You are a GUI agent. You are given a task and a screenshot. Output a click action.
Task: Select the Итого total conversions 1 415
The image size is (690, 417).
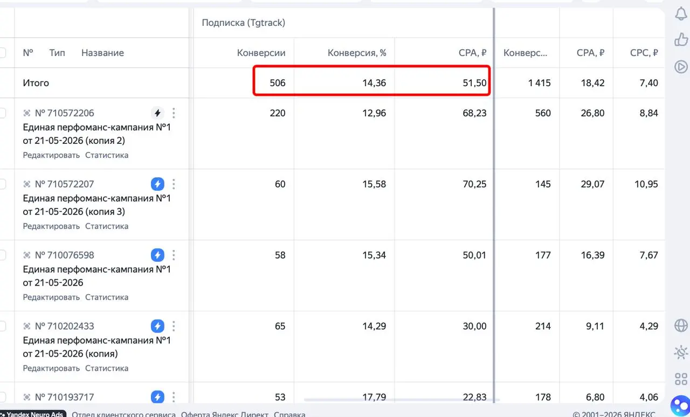[x=540, y=83]
